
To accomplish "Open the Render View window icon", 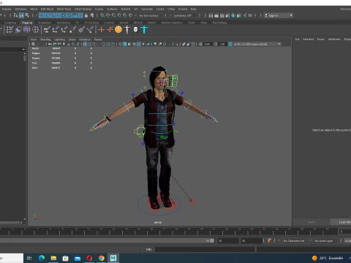I will 211,15.
